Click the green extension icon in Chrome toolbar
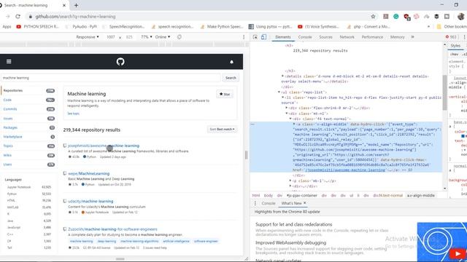Image resolution: width=467 pixels, height=262 pixels. tap(395, 17)
